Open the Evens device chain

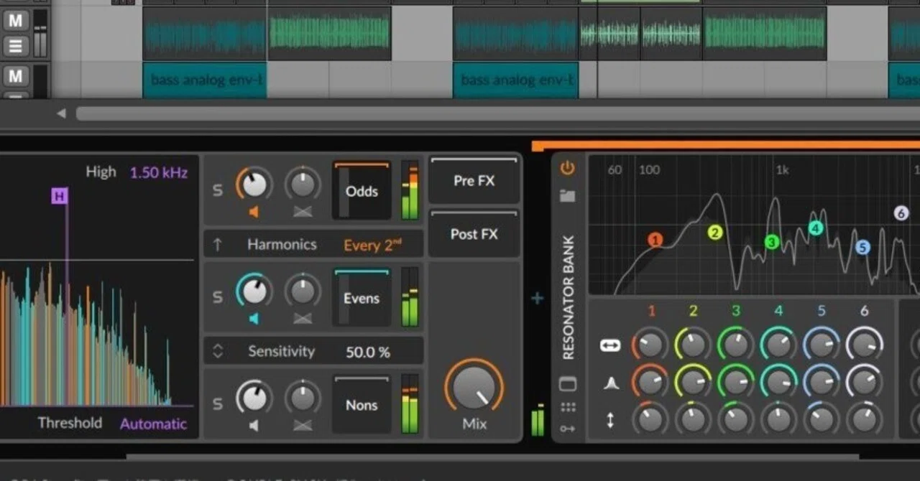pos(362,297)
